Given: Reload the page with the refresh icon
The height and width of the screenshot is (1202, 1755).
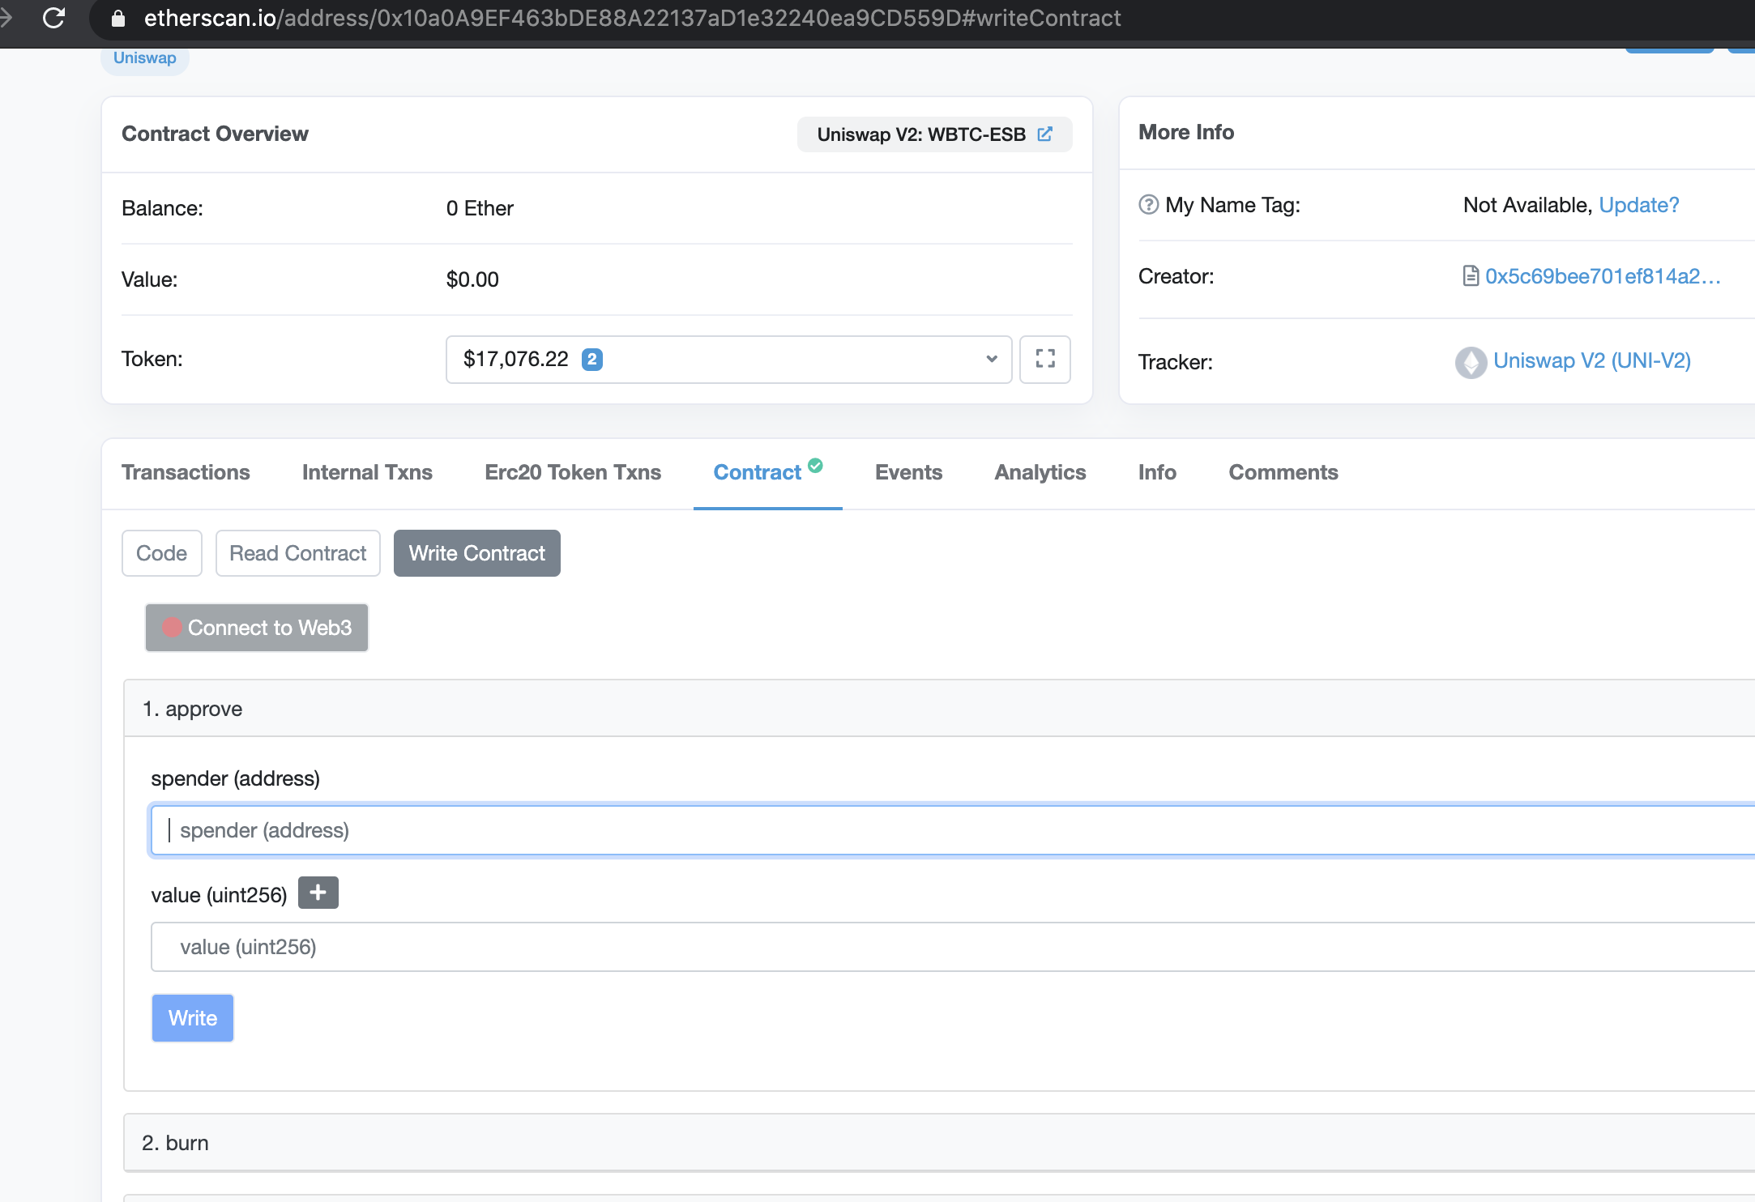Looking at the screenshot, I should coord(53,18).
